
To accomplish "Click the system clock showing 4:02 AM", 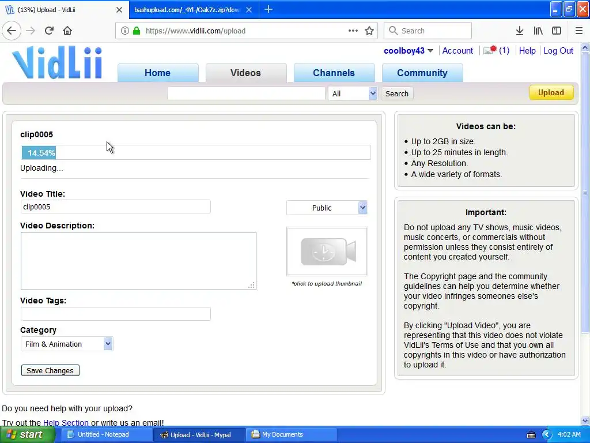I will click(x=569, y=434).
